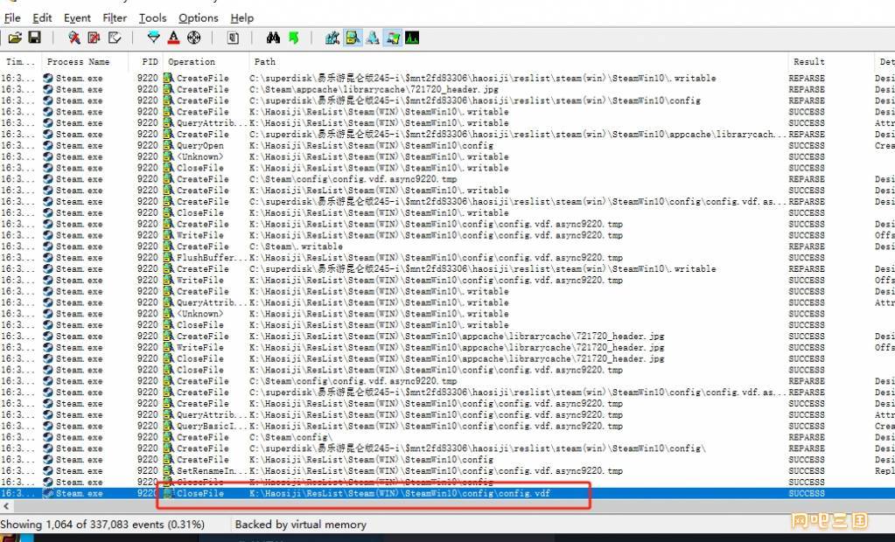Click the Operation column header

tap(192, 62)
